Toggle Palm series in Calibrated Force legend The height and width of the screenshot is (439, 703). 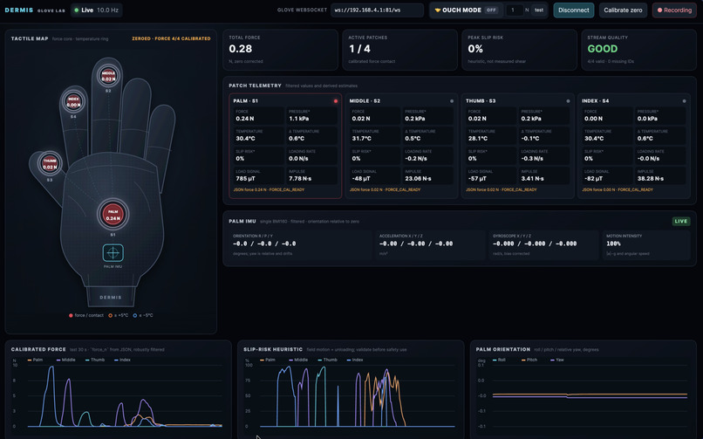(x=35, y=360)
